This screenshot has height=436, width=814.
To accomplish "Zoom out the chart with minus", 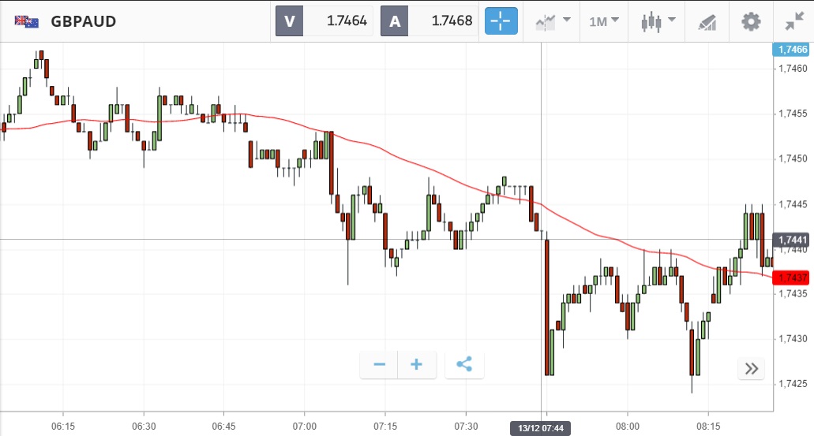I will [379, 364].
